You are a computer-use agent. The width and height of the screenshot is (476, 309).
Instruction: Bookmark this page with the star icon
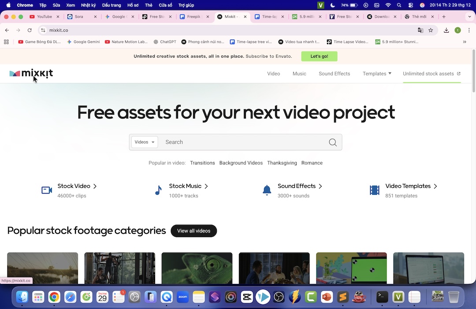pos(431,30)
